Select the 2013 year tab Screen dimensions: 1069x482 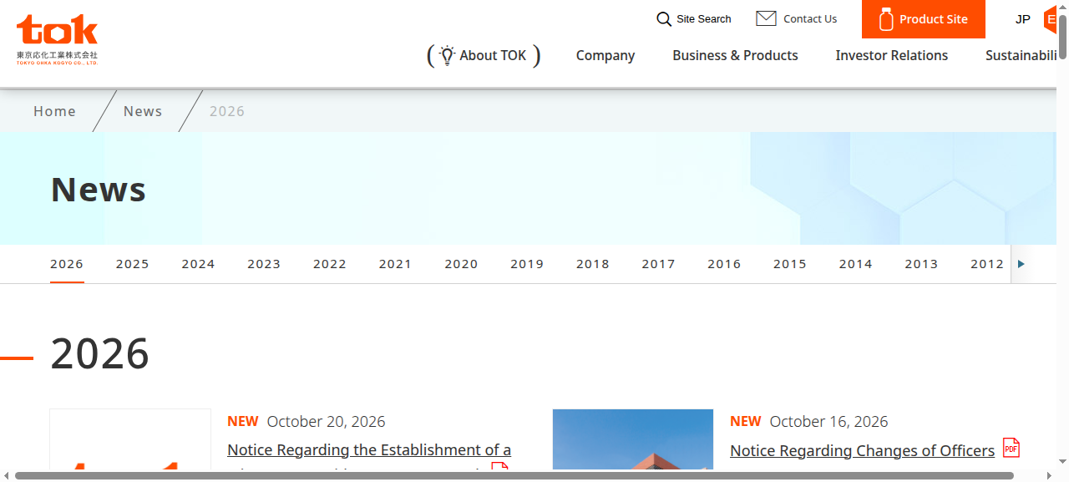(921, 264)
